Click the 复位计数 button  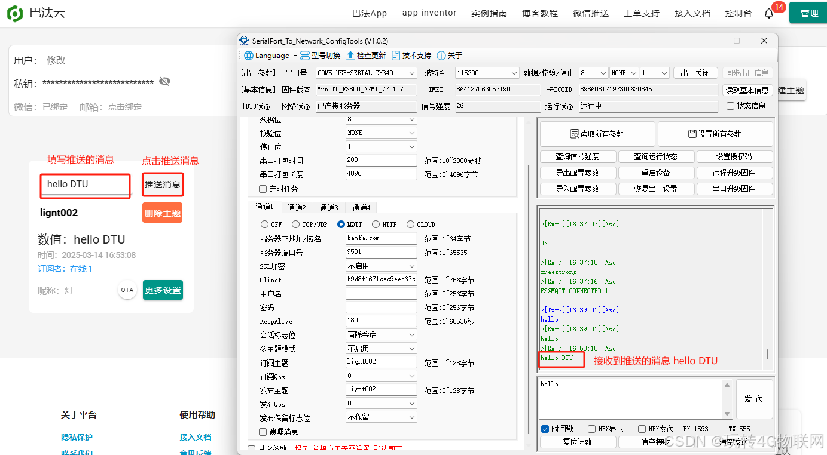click(578, 442)
